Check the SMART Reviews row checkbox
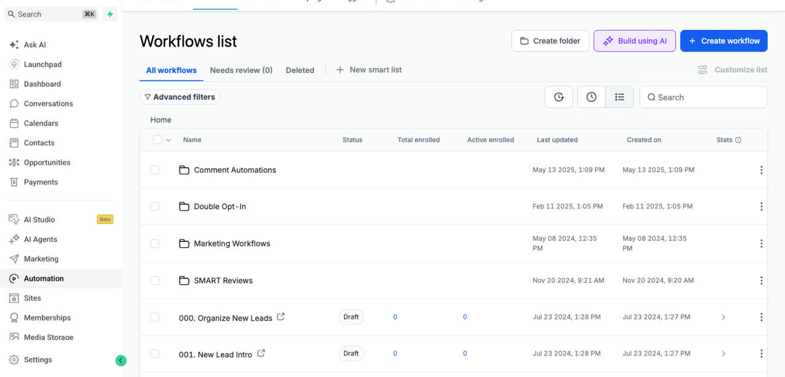The width and height of the screenshot is (785, 377). (155, 280)
